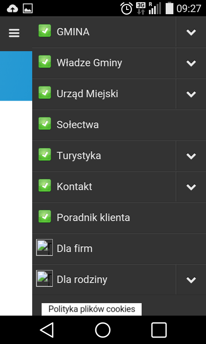The height and width of the screenshot is (344, 206).
Task: Click the broken image icon beside Dla rodziny
Action: (x=45, y=278)
